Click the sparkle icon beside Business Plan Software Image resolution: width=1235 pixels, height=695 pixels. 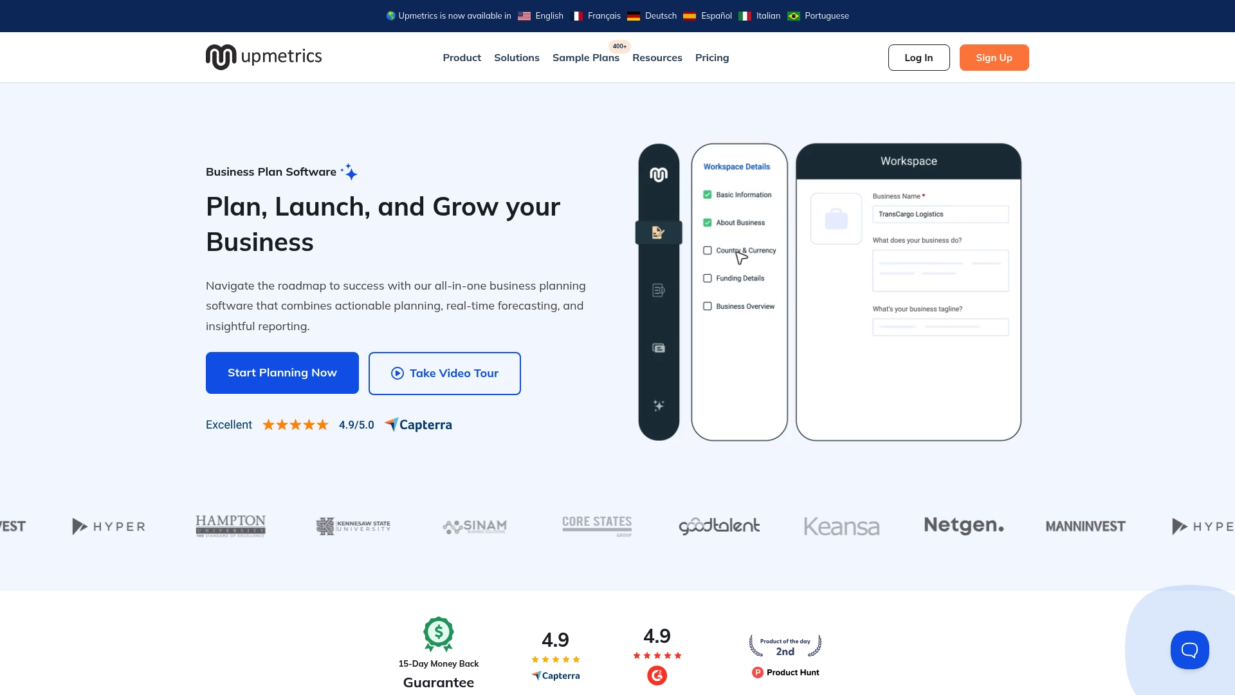(x=349, y=172)
